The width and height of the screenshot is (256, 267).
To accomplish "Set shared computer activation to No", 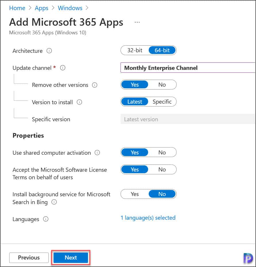I will 162,152.
